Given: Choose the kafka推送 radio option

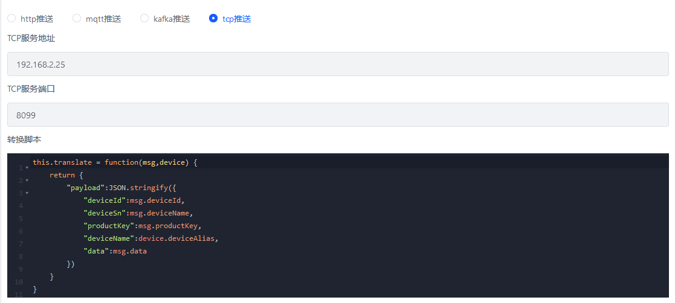Looking at the screenshot, I should [144, 18].
